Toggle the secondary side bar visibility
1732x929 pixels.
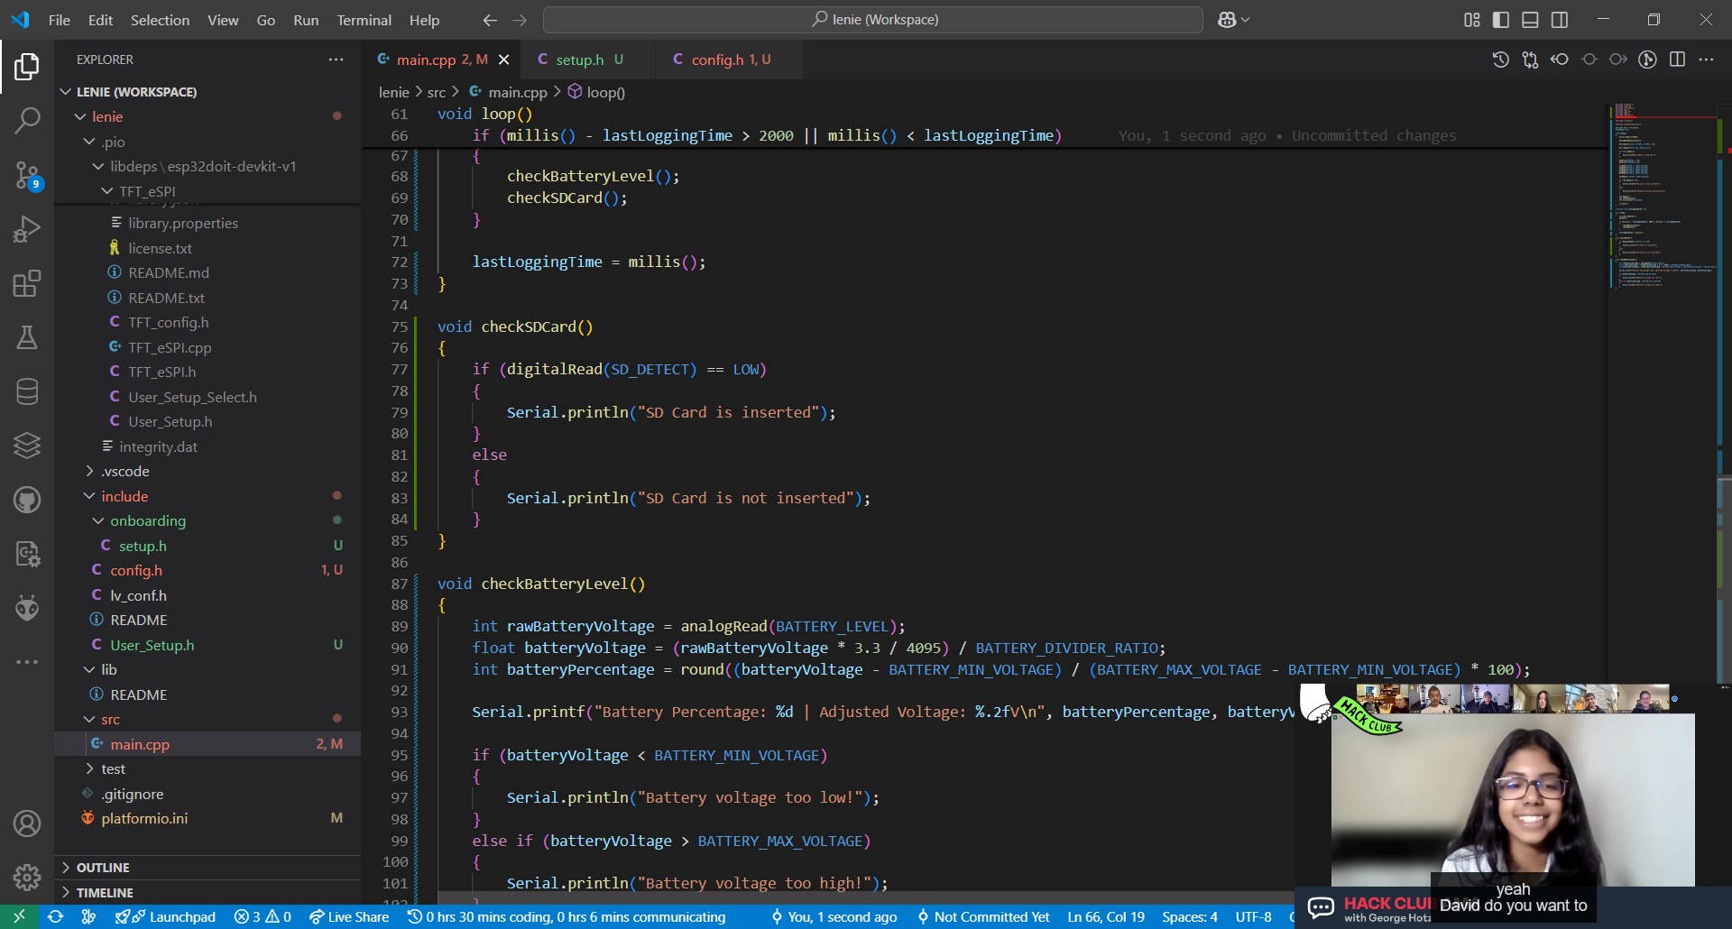(x=1559, y=20)
